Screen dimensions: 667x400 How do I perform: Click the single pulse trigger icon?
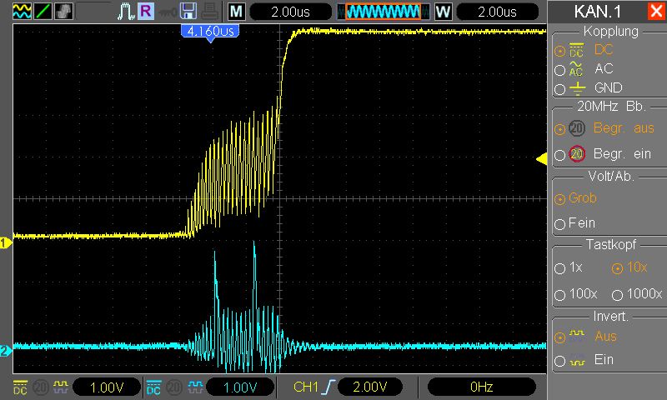point(125,12)
